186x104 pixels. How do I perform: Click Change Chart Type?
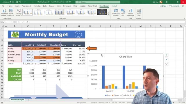(x=130, y=12)
